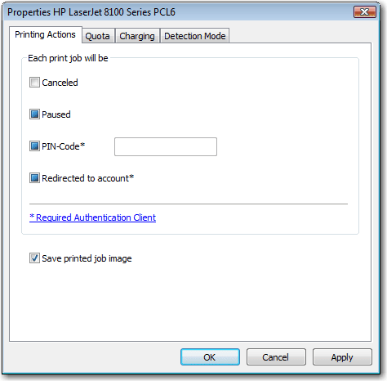Go to the Printing Actions tab
Screen dimensions: 387x381
45,34
